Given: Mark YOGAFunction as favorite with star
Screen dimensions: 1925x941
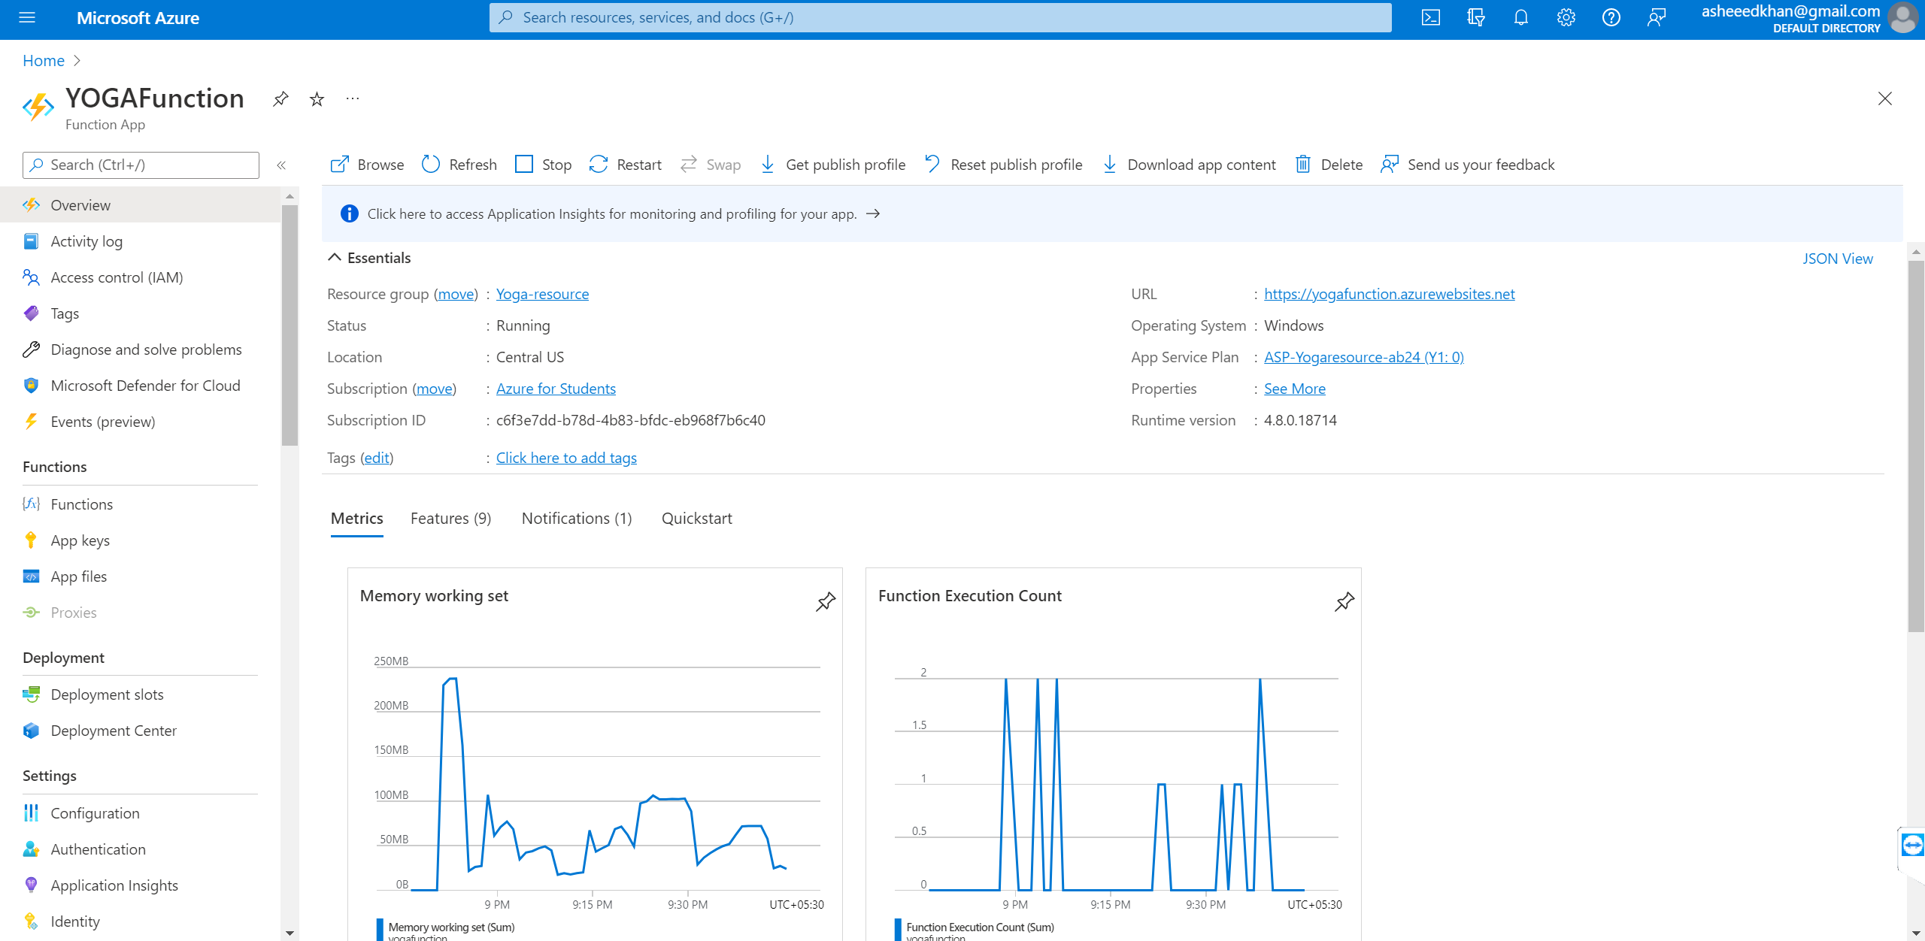Looking at the screenshot, I should pyautogui.click(x=317, y=98).
